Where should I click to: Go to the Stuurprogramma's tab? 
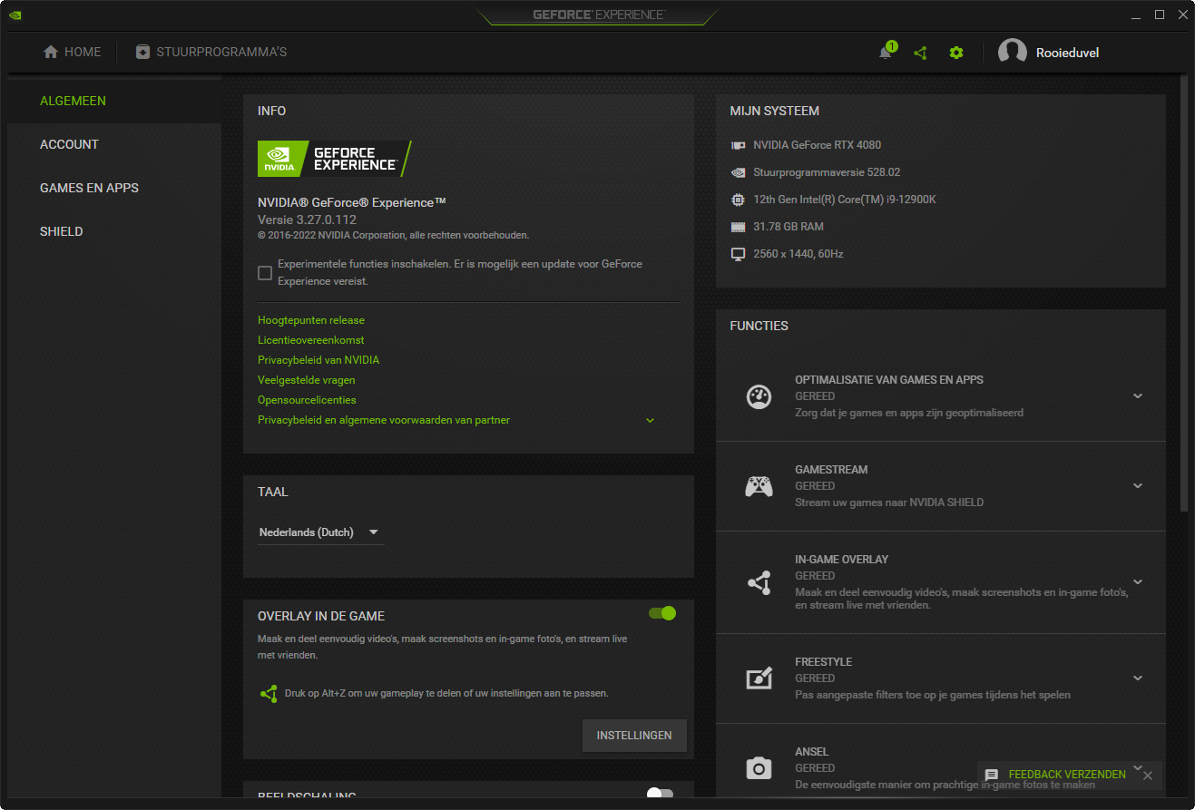tap(211, 52)
